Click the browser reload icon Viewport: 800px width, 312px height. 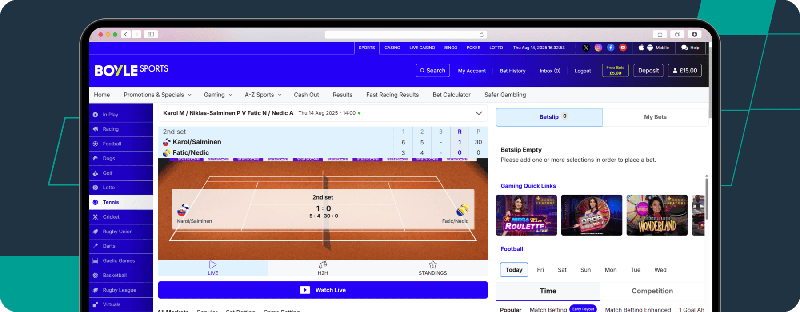(x=481, y=35)
